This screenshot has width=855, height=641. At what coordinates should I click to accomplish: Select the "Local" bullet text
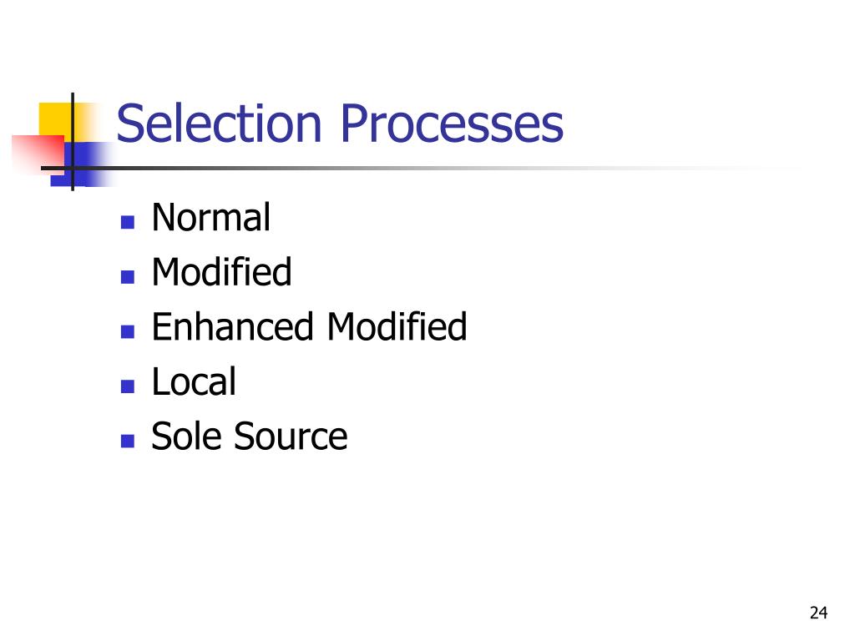point(194,381)
